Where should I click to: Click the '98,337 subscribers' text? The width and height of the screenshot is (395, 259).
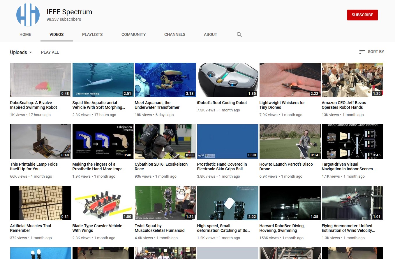pyautogui.click(x=64, y=19)
